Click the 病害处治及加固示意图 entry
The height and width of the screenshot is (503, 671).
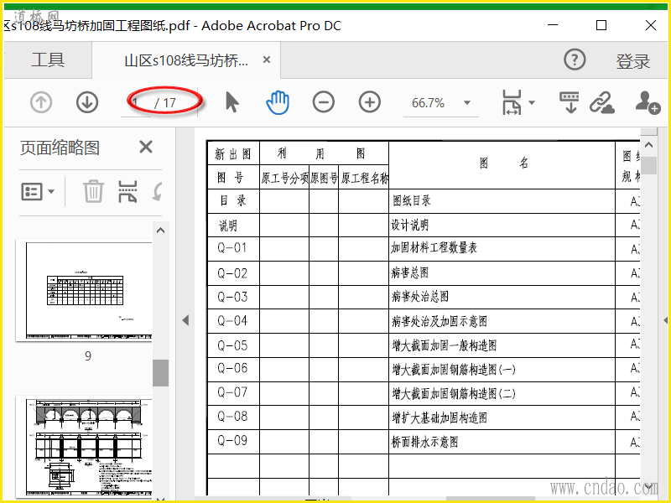pyautogui.click(x=440, y=321)
